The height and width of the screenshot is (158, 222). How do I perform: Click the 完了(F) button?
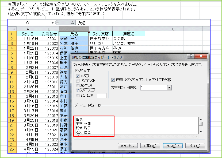tap(195, 146)
